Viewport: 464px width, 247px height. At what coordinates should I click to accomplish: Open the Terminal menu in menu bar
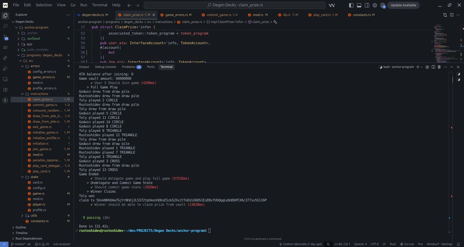coord(100,5)
